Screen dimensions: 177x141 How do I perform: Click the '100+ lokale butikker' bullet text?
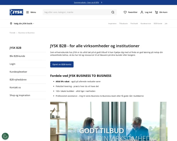click(x=76, y=91)
